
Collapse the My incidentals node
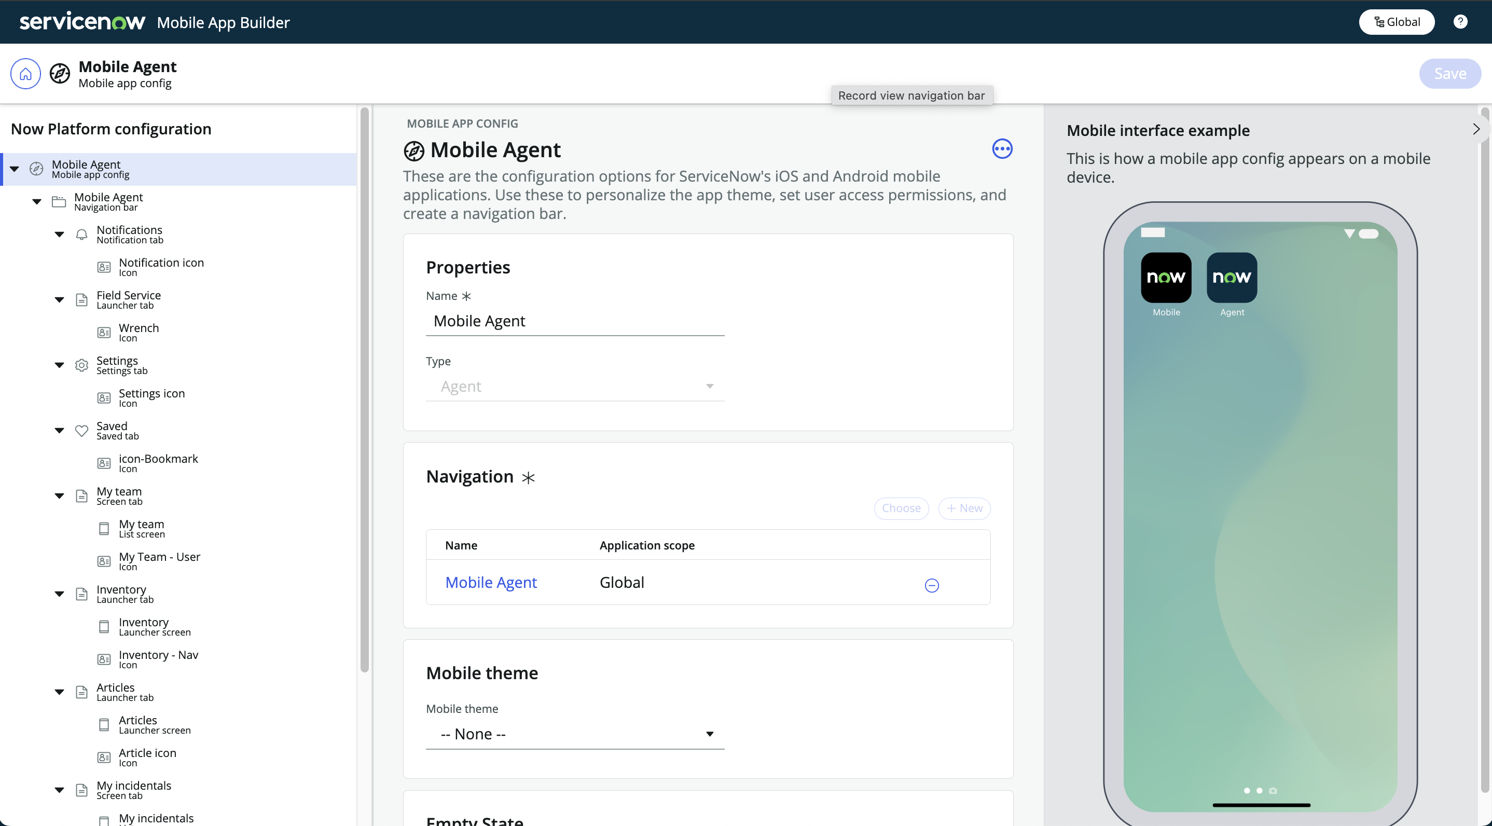(59, 790)
